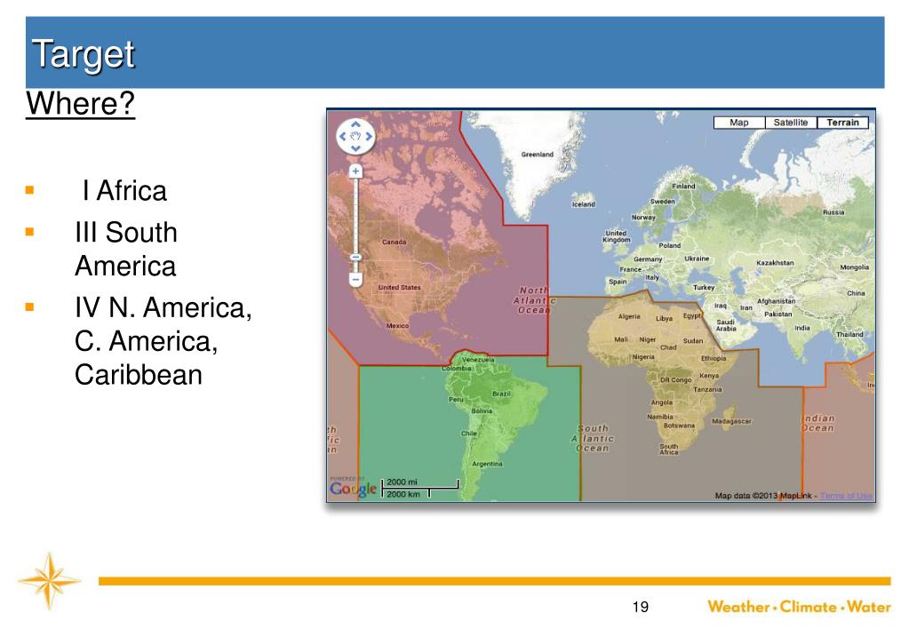
Task: Pan the map right with the arrow control
Action: click(369, 137)
